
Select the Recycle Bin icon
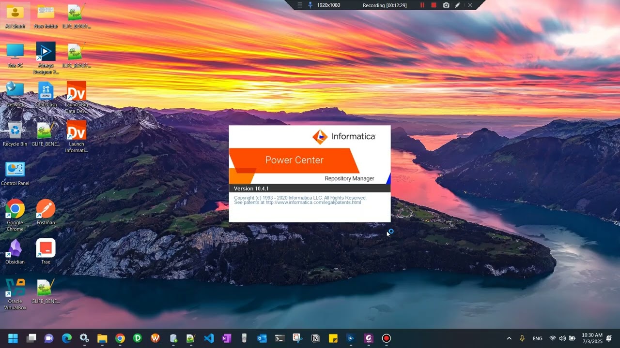[15, 133]
